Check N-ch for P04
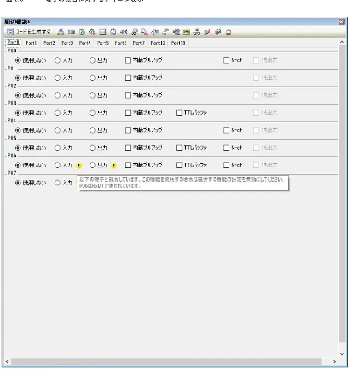The image size is (349, 385). (233, 130)
